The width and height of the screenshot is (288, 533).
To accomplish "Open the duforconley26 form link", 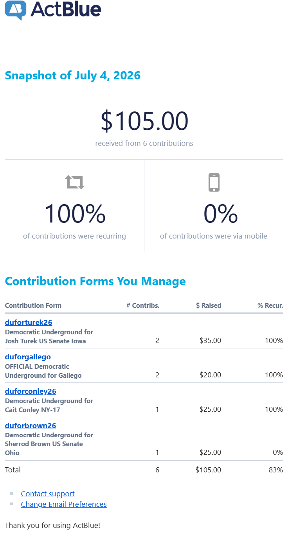I will tap(31, 391).
